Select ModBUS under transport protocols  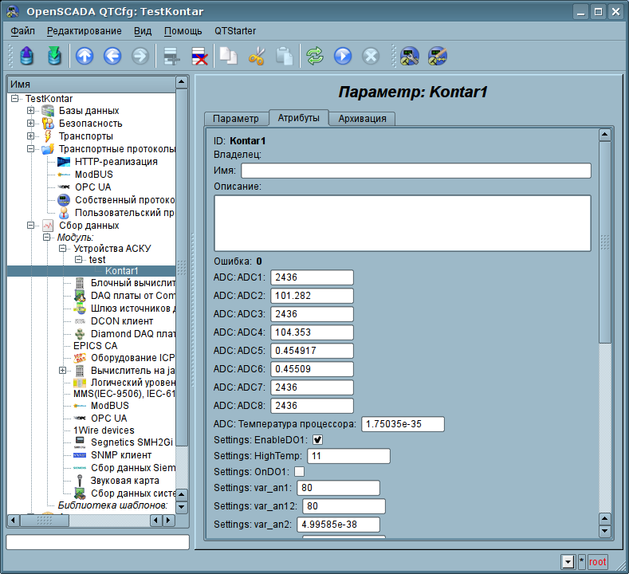[93, 175]
